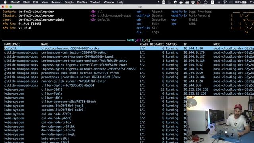This screenshot has width=254, height=143.
Task: Open the Shell menu
Action: tap(27, 2)
